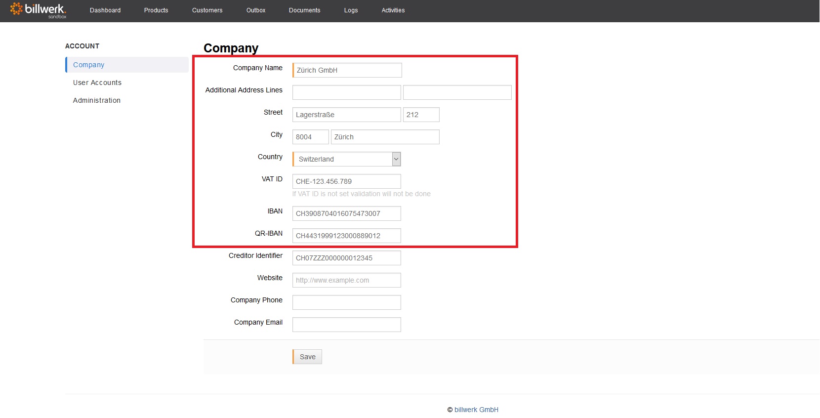Click the Additional Address Lines label
Screen dimensions: 820x418
point(244,90)
